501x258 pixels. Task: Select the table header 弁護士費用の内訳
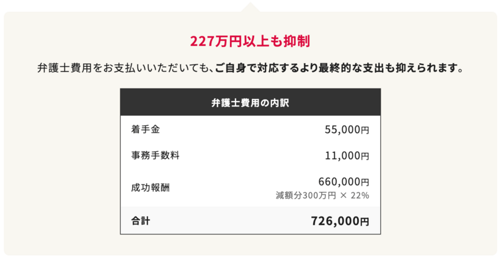[x=250, y=102]
